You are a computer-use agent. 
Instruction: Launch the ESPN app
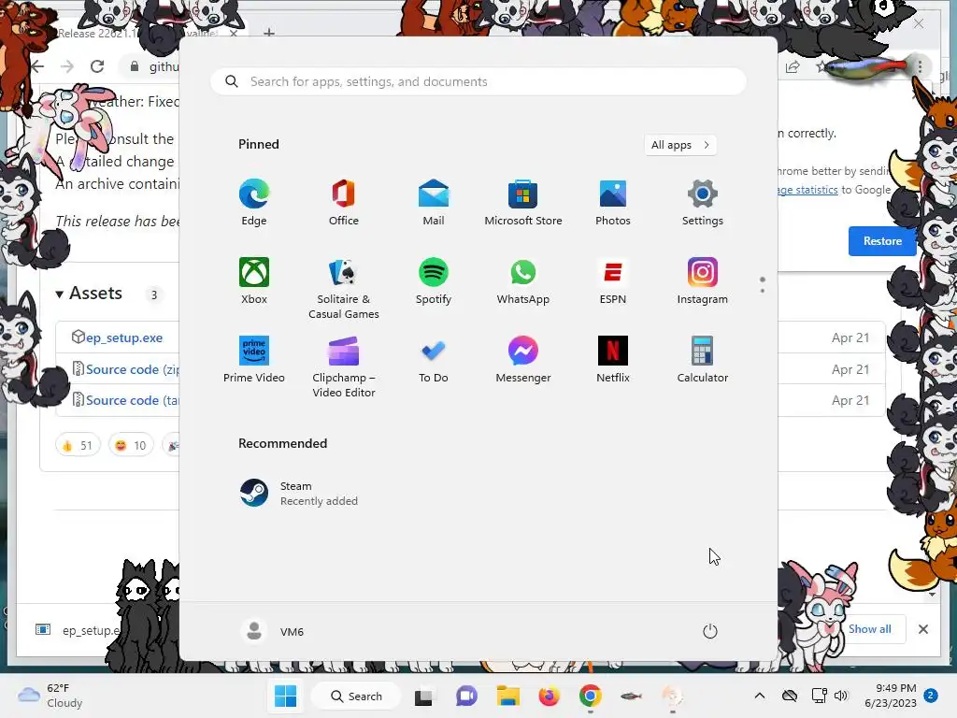(613, 280)
